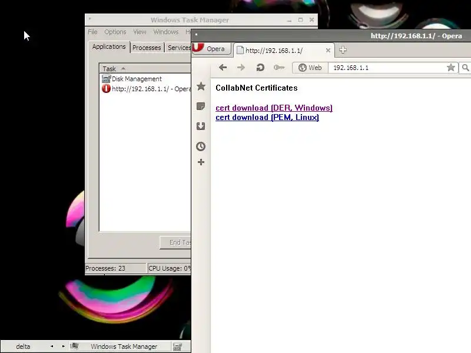Click the Web globe badge in address bar
The height and width of the screenshot is (353, 471).
click(x=310, y=68)
